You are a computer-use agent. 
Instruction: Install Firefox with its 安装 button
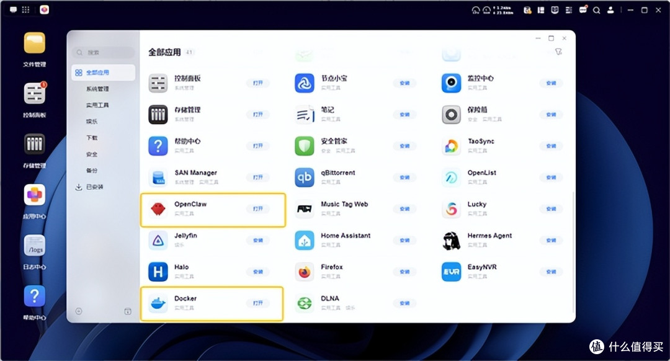coord(404,272)
